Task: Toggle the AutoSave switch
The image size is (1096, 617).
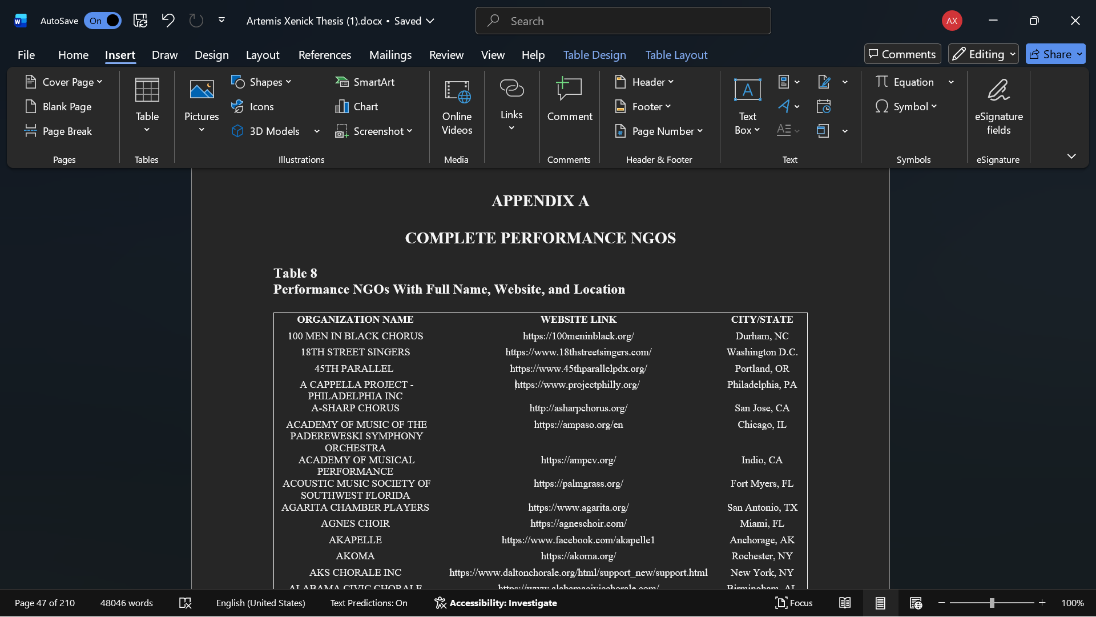Action: (103, 21)
